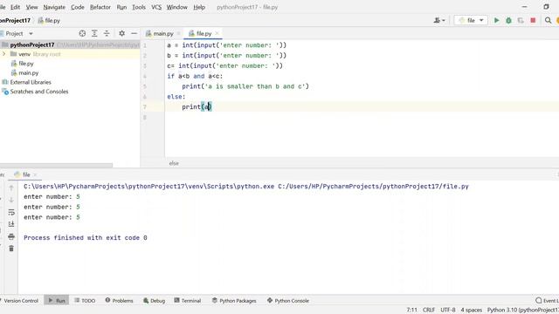This screenshot has width=559, height=314.
Task: Click the locate file target icon in Project panel
Action: [x=82, y=33]
